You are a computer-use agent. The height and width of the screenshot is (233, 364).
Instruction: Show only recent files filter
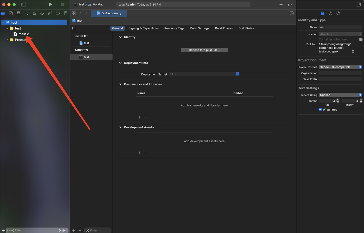61,230
